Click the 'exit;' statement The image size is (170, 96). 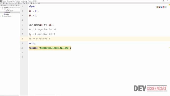[x=32, y=43]
